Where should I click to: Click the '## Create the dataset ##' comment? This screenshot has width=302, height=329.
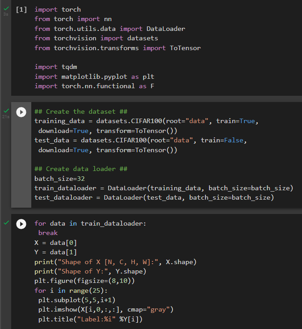coord(81,111)
